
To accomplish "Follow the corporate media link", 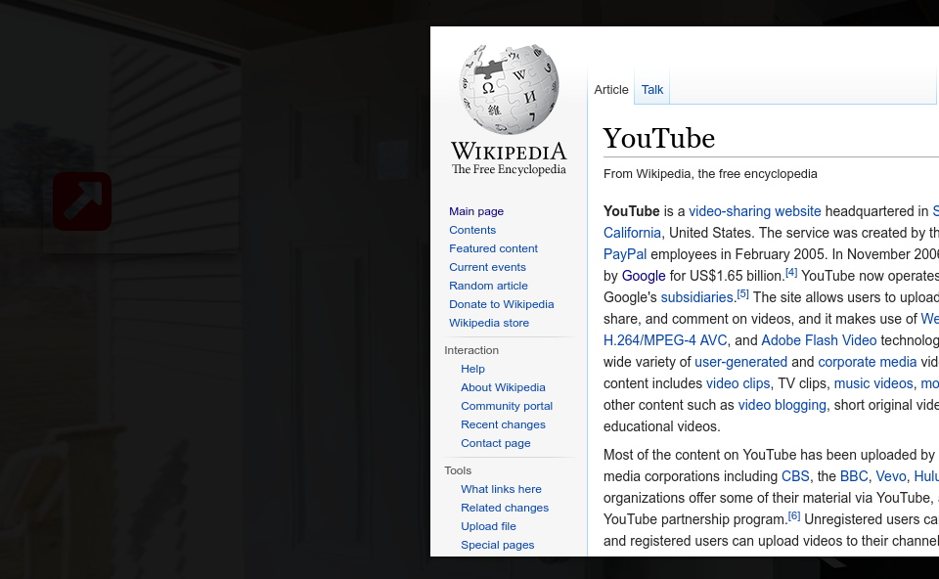I will [868, 362].
